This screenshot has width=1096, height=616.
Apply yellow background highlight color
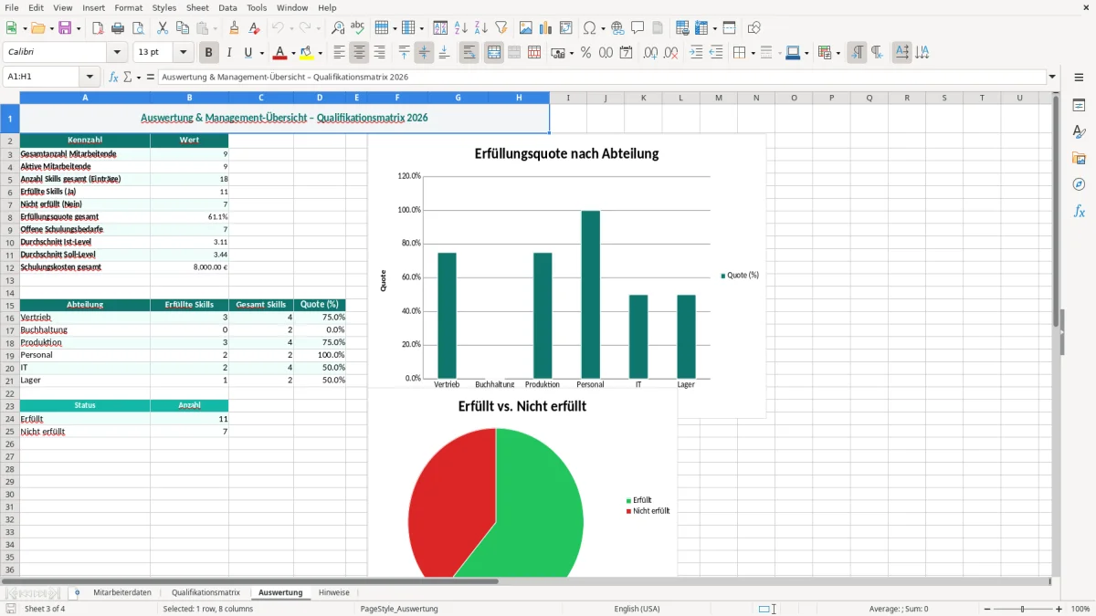(x=308, y=53)
